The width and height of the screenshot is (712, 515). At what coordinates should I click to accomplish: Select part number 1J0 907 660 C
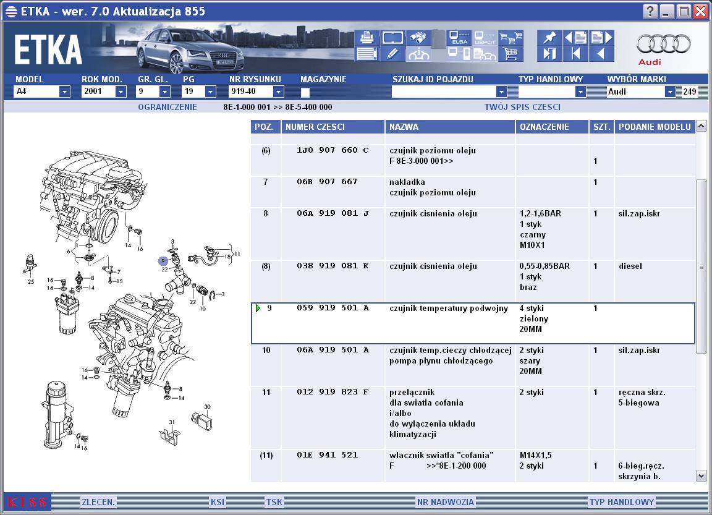coord(333,150)
